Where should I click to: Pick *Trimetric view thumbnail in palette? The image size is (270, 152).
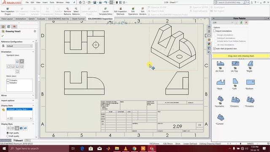pyautogui.click(x=250, y=100)
